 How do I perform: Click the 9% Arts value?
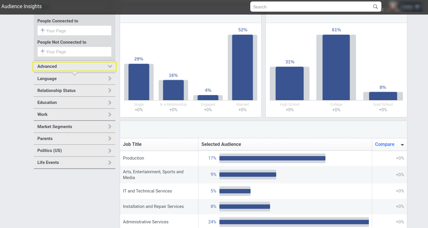214,174
